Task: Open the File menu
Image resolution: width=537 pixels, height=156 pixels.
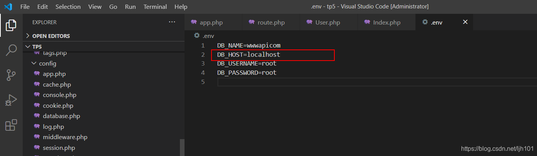Action: [x=25, y=7]
